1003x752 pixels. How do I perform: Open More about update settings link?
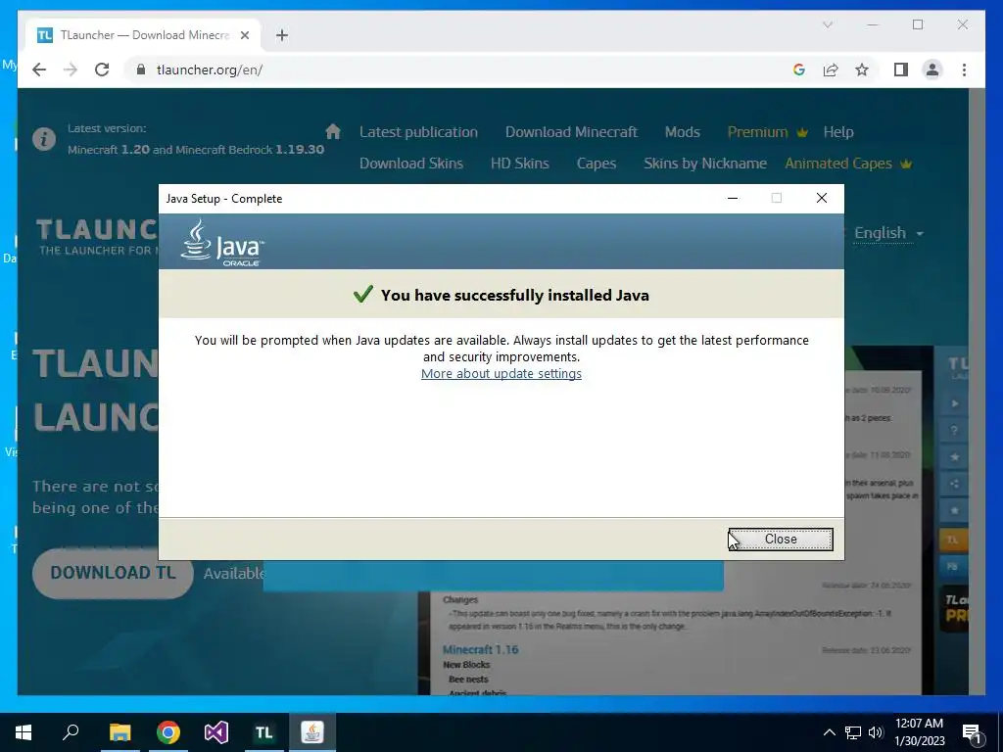coord(501,373)
